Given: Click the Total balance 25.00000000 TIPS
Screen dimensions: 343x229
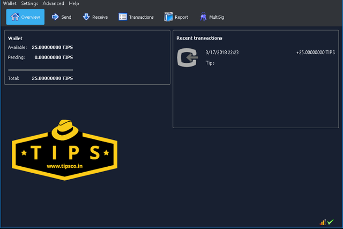Looking at the screenshot, I should [x=53, y=78].
